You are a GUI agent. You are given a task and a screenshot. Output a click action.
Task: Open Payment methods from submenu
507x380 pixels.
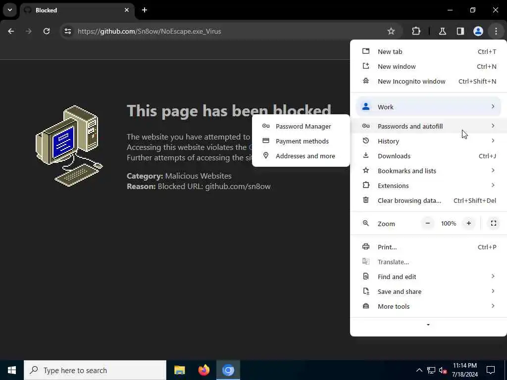coord(301,141)
